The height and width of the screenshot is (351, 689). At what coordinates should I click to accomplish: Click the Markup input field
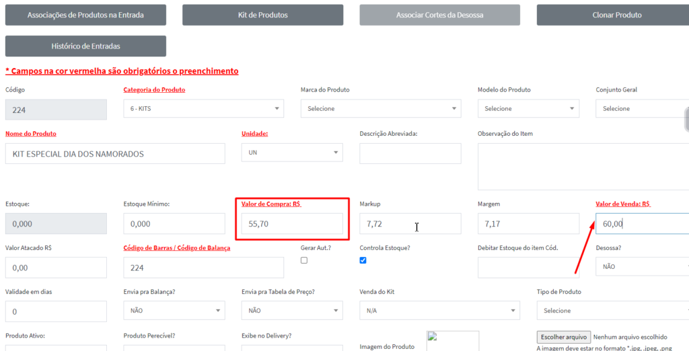(410, 223)
